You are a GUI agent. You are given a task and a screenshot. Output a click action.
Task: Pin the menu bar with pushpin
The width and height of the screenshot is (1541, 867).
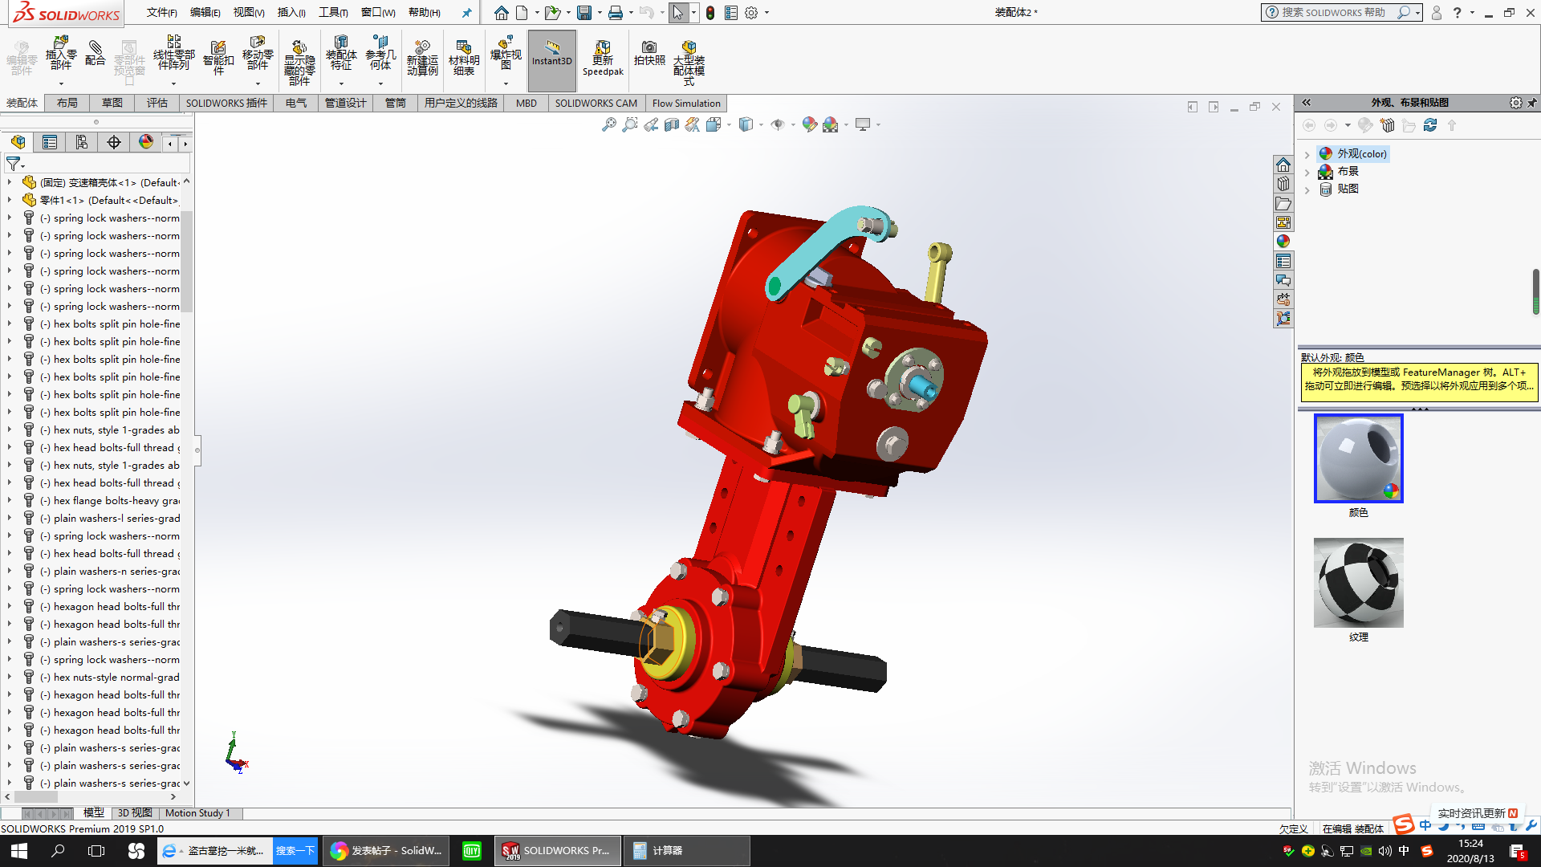[x=466, y=13]
